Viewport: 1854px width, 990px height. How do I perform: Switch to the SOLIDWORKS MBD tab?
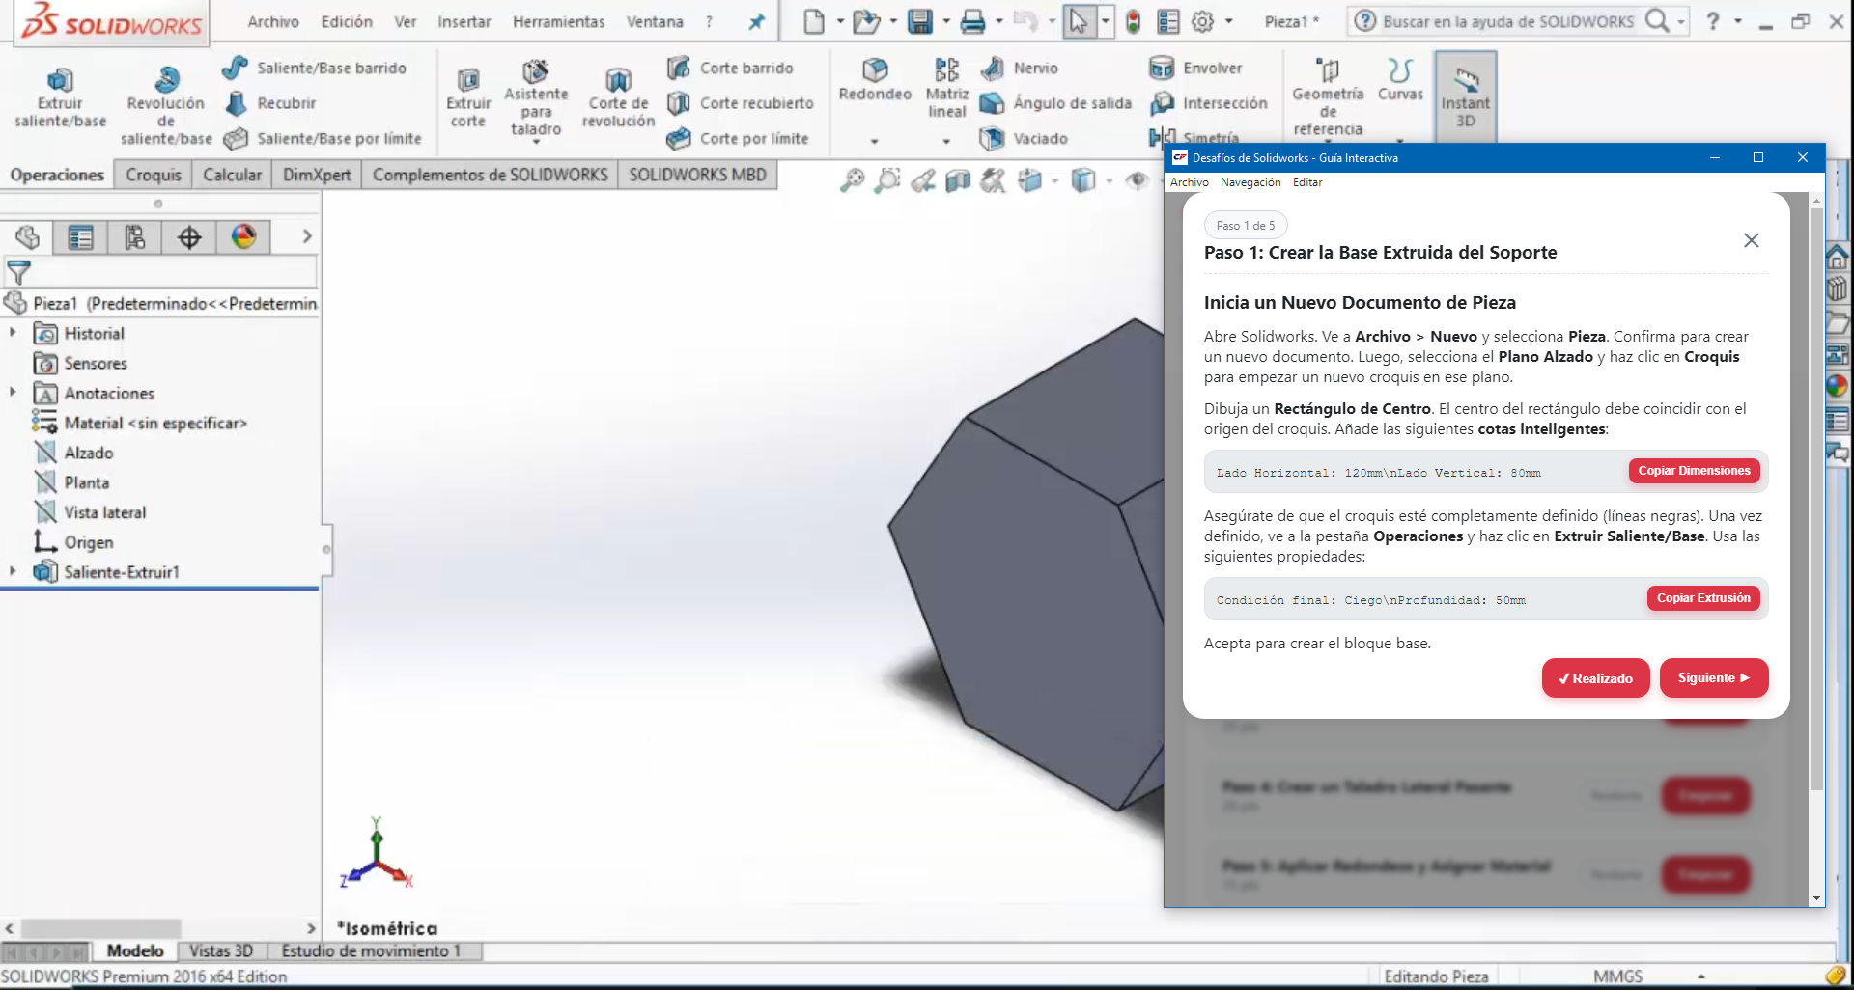coord(697,175)
